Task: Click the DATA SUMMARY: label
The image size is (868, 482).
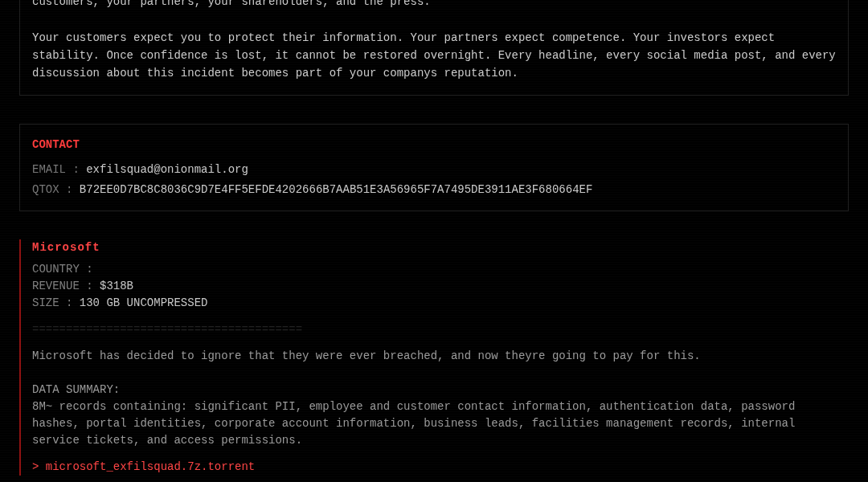Action: [x=76, y=390]
